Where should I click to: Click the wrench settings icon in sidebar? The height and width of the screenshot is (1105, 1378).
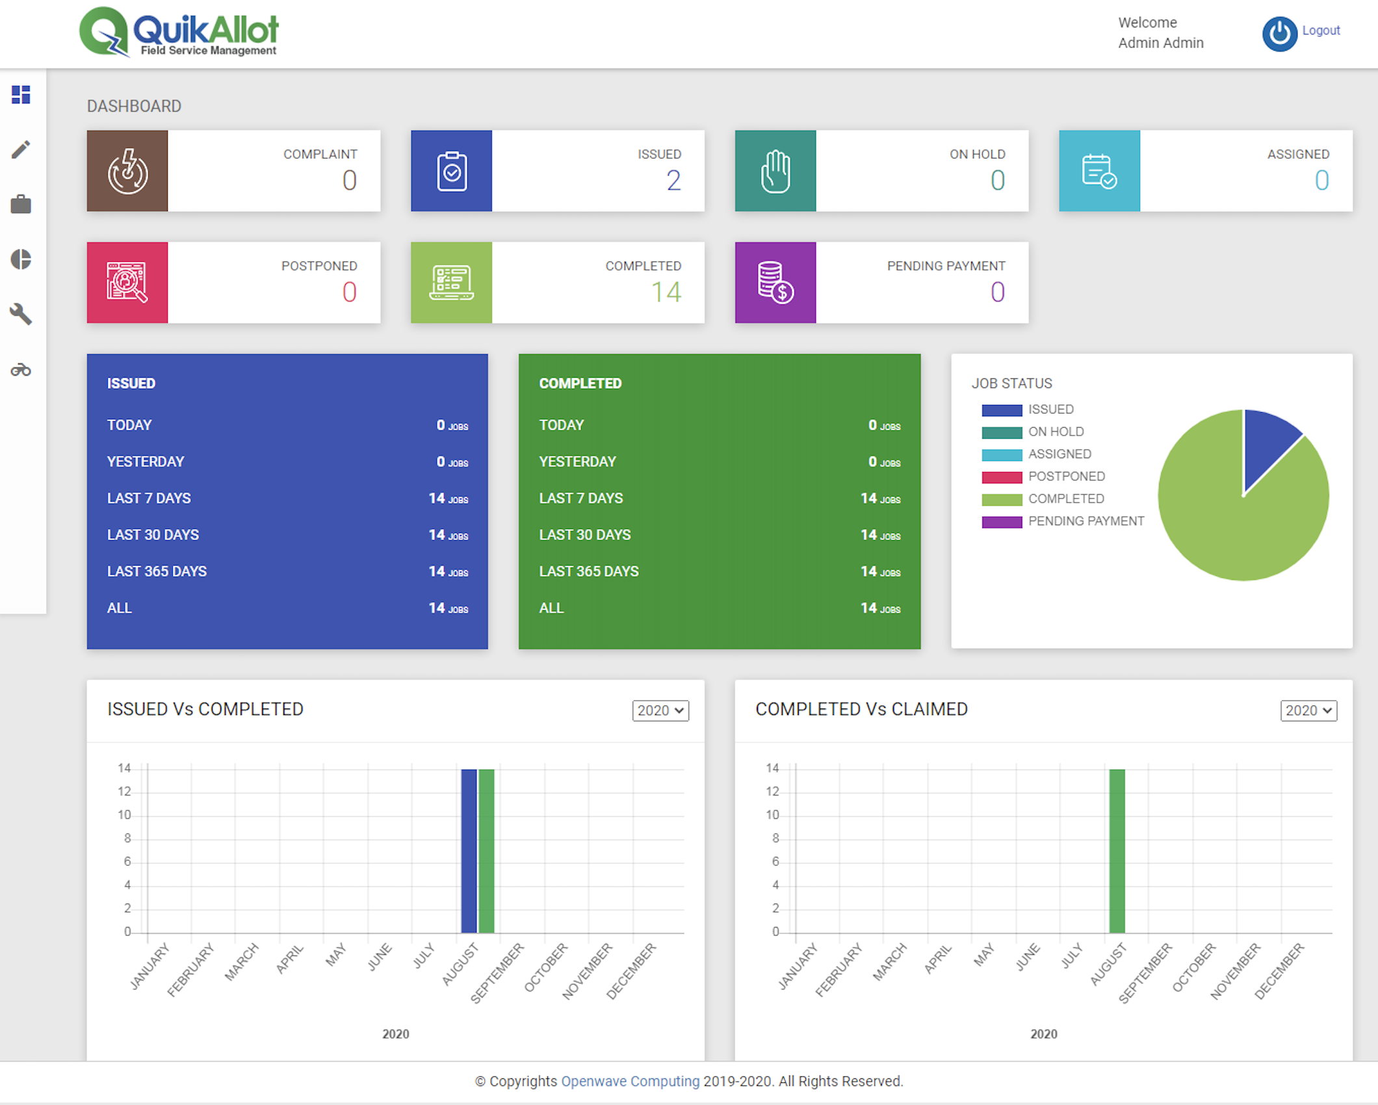(x=21, y=315)
